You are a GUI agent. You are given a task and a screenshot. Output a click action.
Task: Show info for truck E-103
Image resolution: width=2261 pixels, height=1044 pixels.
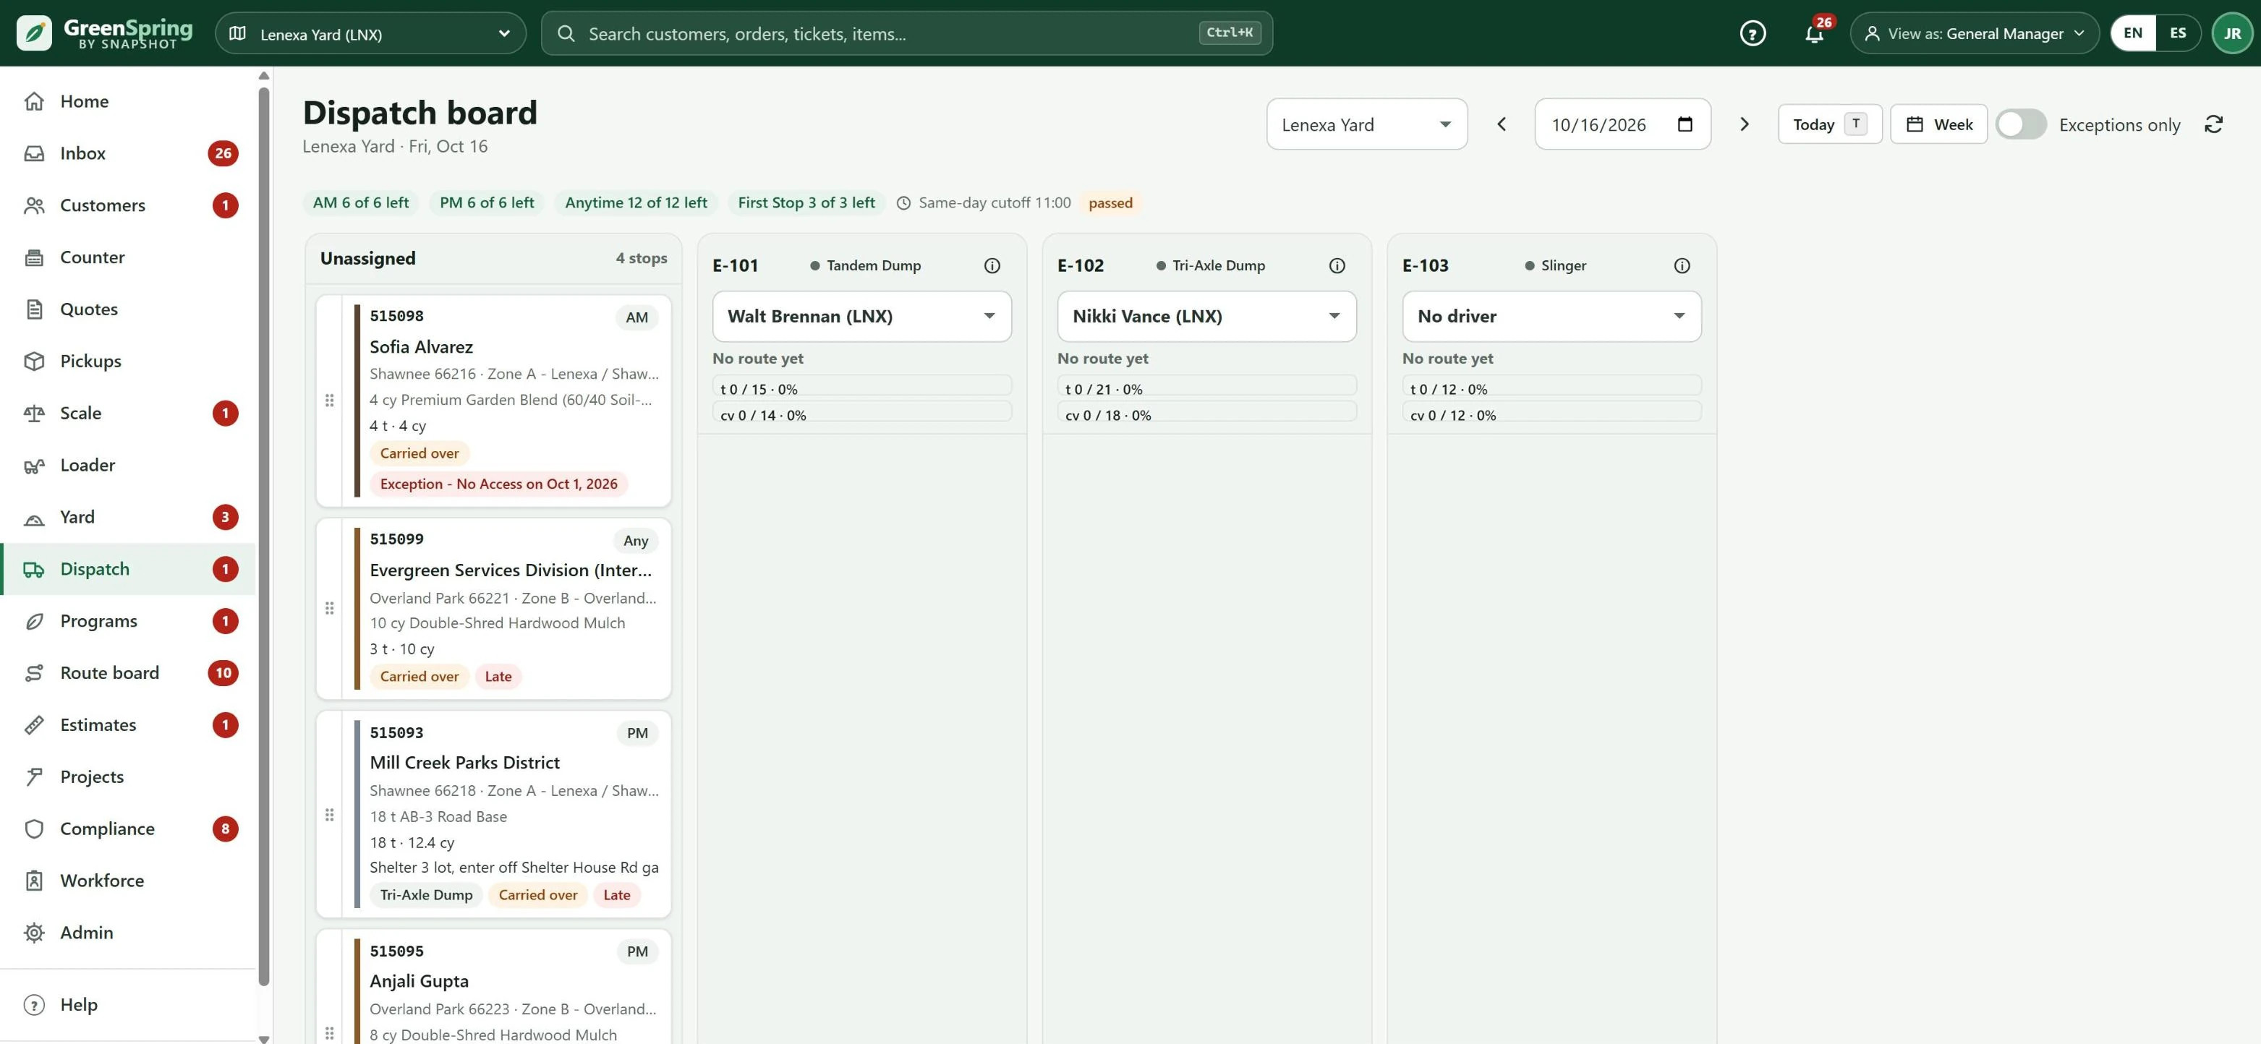pyautogui.click(x=1682, y=265)
